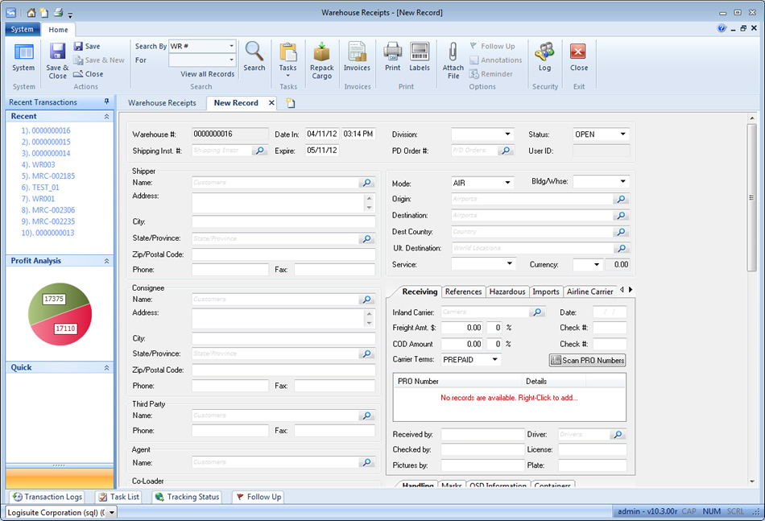Expand the Mode dropdown showing AIR

(x=507, y=183)
